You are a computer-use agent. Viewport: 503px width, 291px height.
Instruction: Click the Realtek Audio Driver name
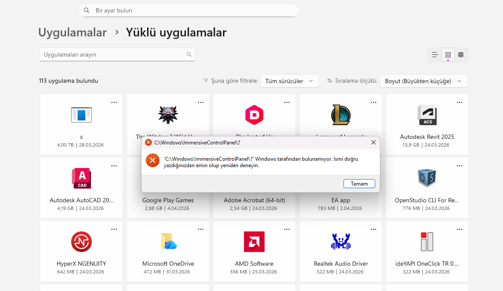click(340, 264)
